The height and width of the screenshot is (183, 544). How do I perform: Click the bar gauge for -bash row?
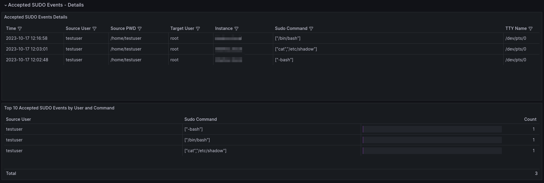coord(432,129)
